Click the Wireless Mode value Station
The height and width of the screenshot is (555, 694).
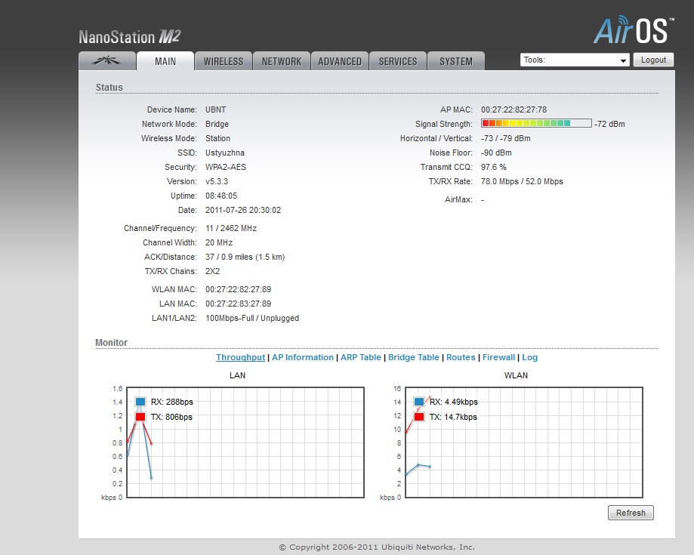coord(217,138)
